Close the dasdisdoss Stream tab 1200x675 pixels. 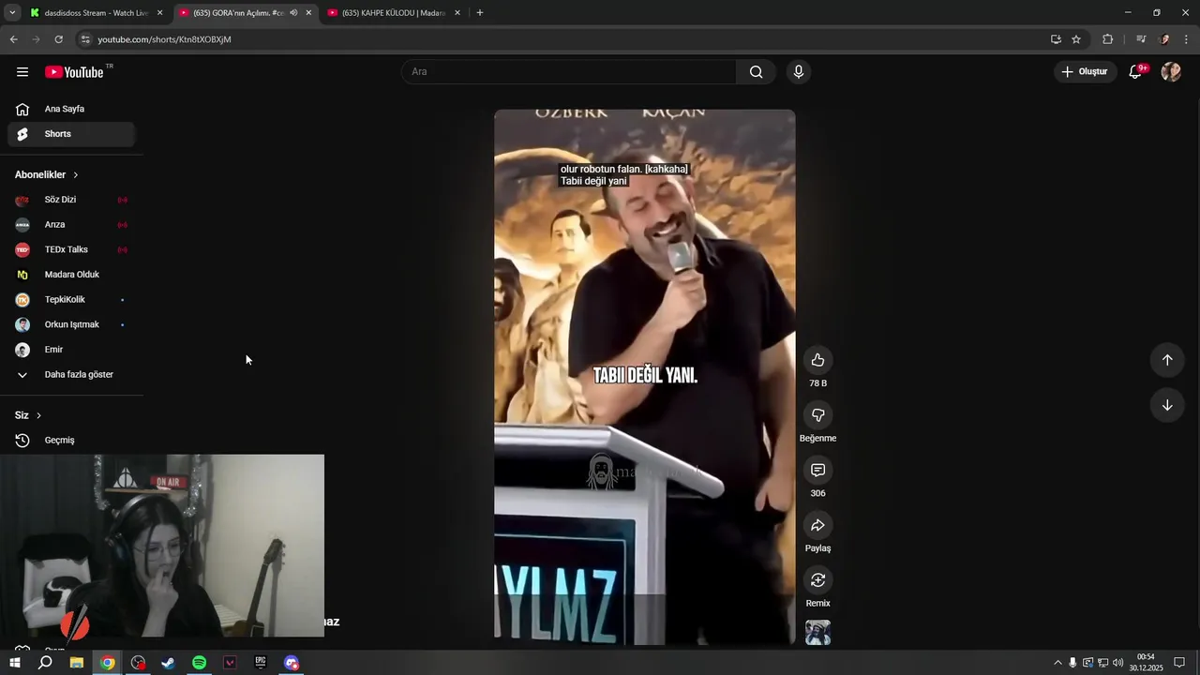[159, 13]
